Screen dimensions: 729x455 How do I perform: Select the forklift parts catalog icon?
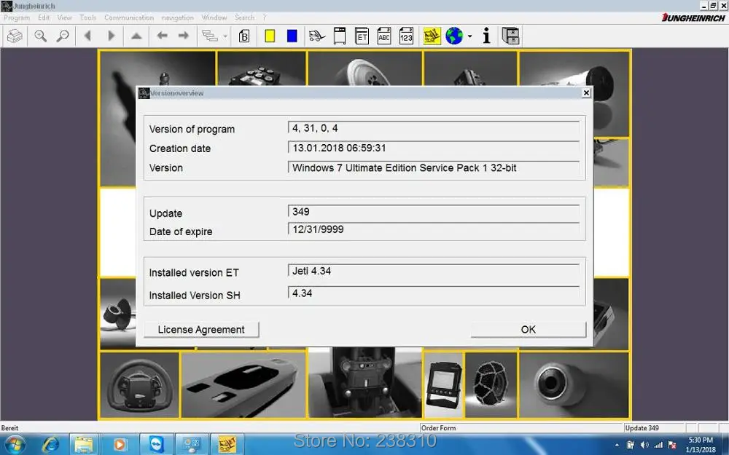click(316, 35)
